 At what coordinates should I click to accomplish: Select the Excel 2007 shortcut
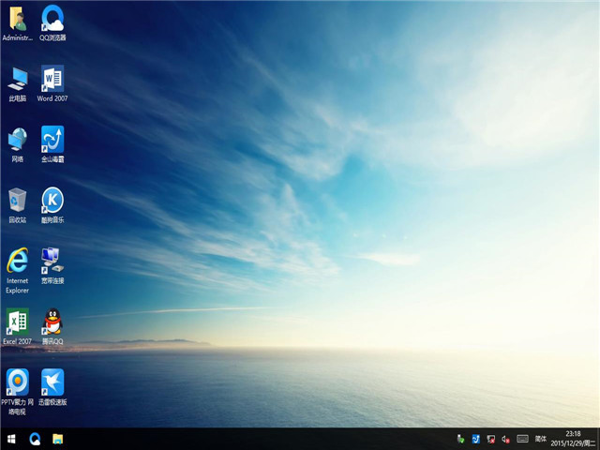[18, 322]
